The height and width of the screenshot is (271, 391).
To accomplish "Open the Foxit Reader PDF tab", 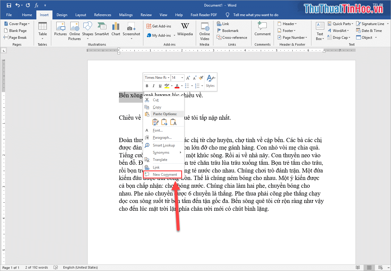I will pos(204,15).
